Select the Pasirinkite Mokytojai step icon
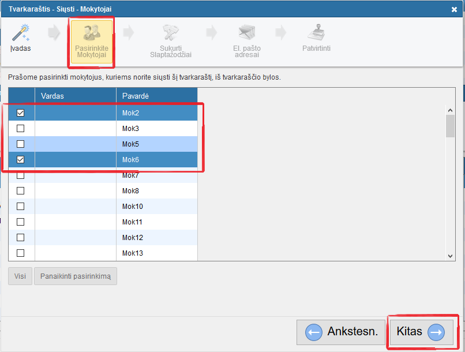Image resolution: width=465 pixels, height=352 pixels. [x=91, y=33]
